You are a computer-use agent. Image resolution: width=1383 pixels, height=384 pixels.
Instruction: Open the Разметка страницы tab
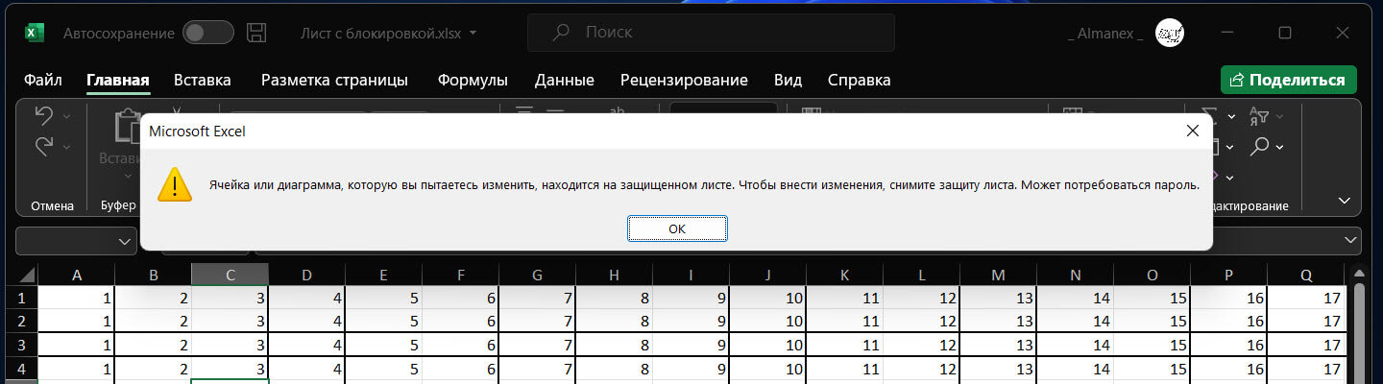(x=334, y=80)
